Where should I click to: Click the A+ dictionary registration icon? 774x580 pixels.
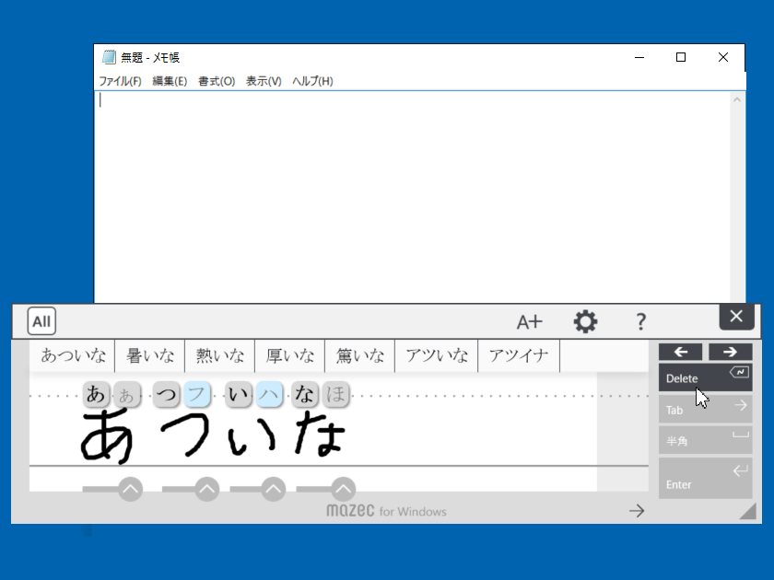(x=530, y=322)
